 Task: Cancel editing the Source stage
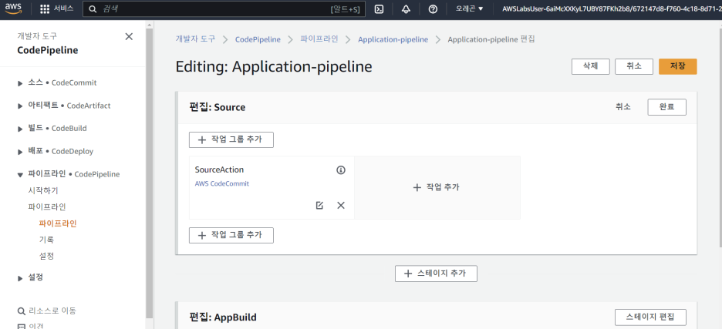click(623, 107)
